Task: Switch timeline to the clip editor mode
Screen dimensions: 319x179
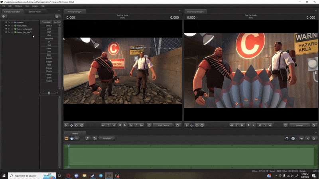Action: pyautogui.click(x=67, y=138)
